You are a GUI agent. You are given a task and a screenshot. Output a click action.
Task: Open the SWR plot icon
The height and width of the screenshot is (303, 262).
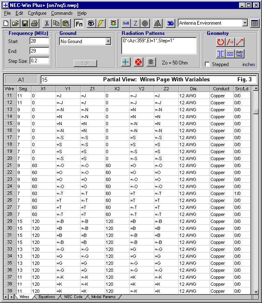pos(126,23)
